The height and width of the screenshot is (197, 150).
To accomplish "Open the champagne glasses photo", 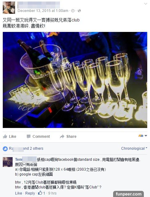I will (x=75, y=80).
